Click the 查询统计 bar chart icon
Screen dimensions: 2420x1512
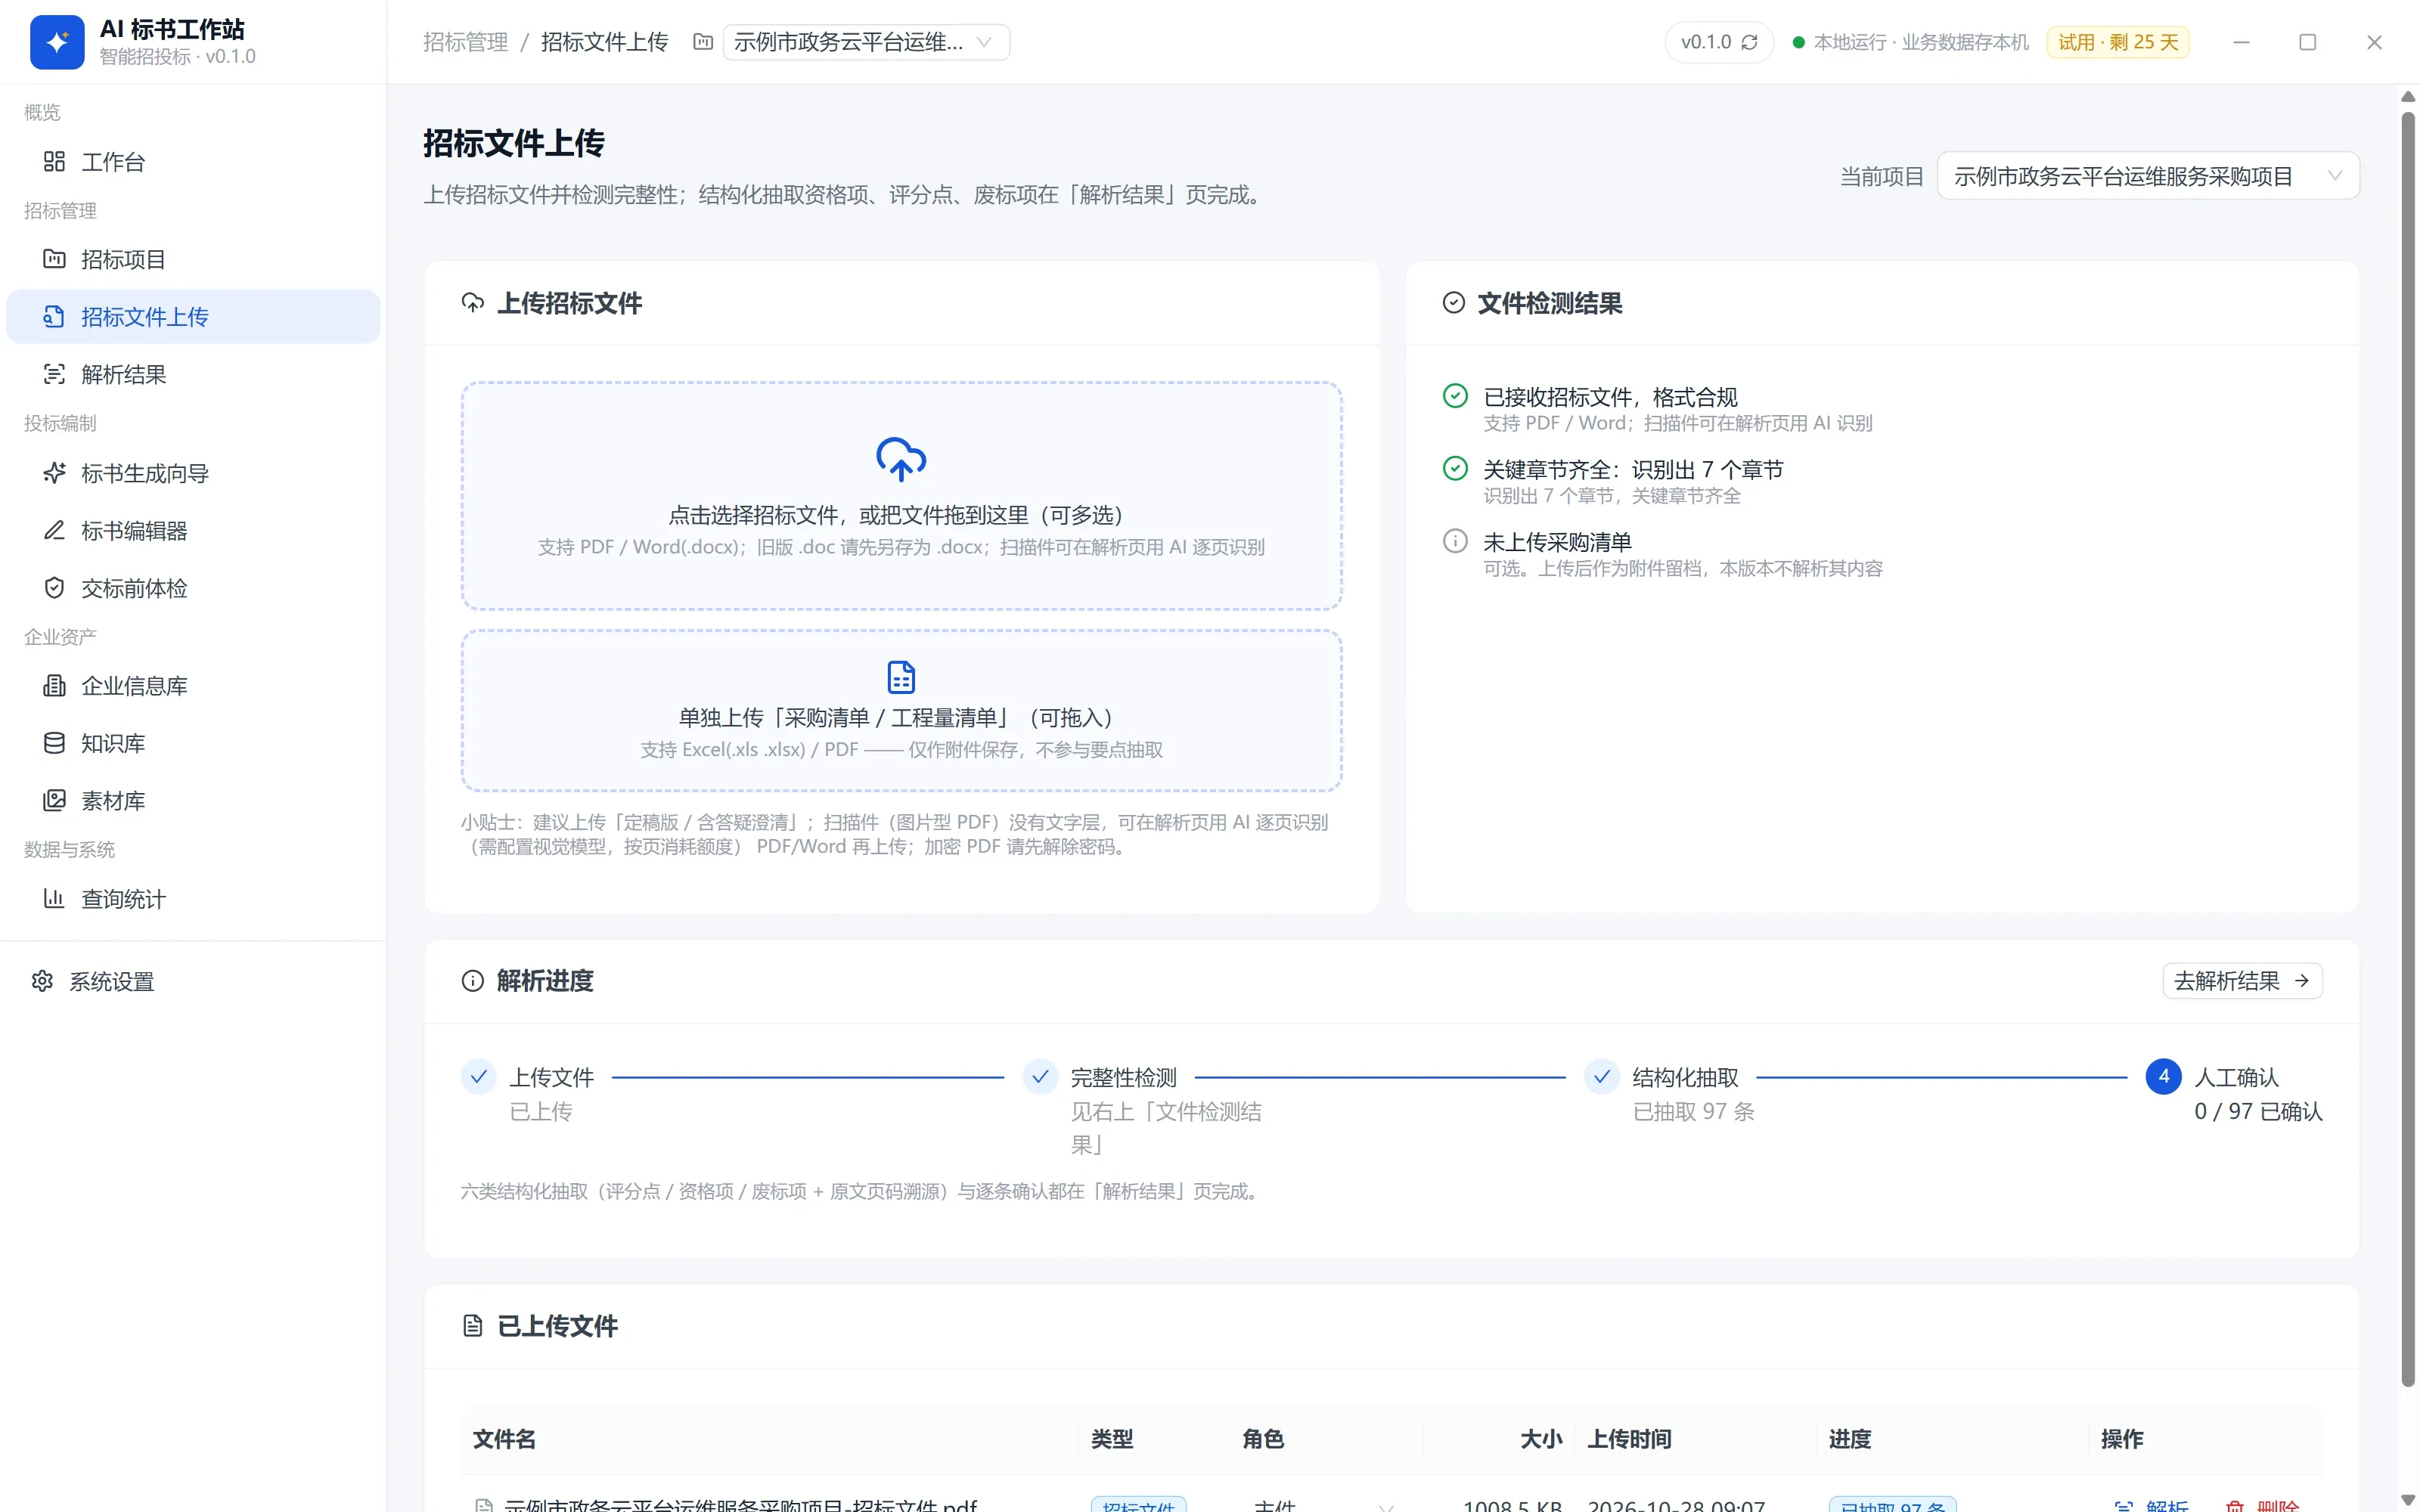click(54, 899)
